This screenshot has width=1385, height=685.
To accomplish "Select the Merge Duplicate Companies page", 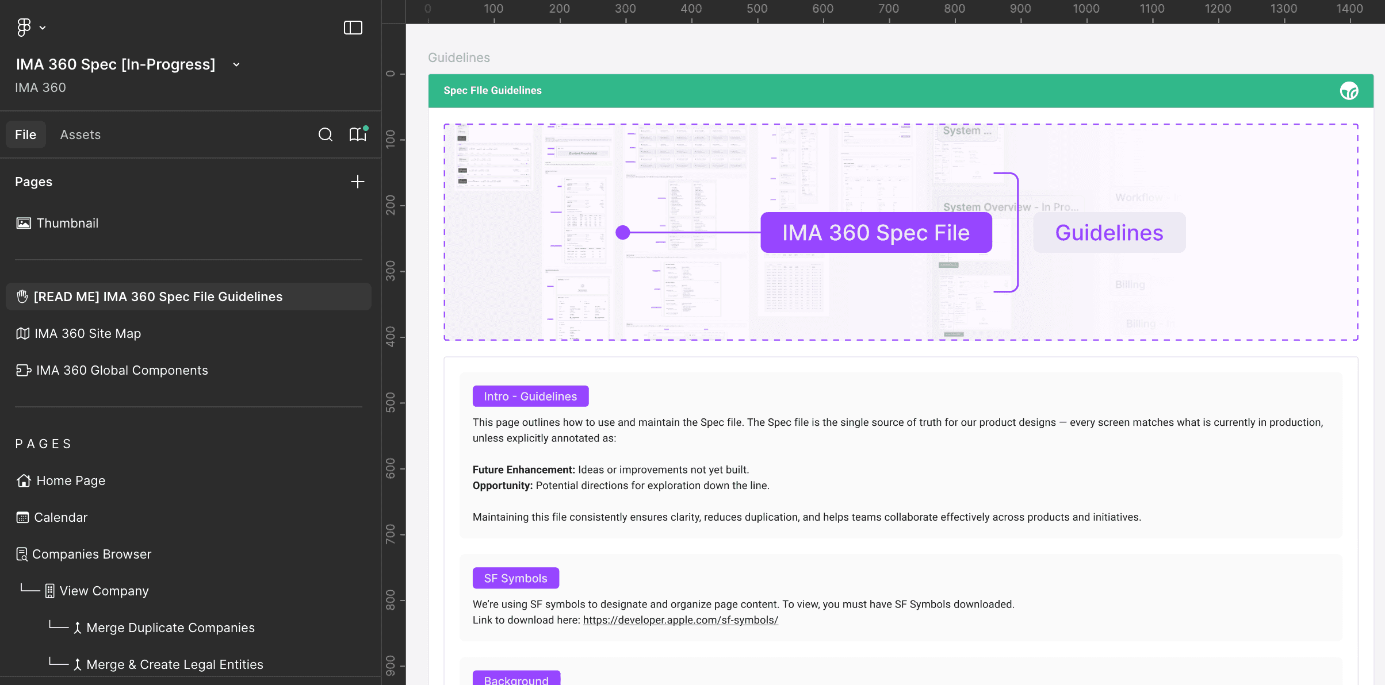I will [x=170, y=628].
